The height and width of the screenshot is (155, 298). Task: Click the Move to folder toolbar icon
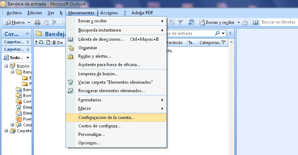coord(46,22)
